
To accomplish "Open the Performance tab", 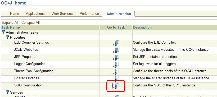I will point(89,14).
